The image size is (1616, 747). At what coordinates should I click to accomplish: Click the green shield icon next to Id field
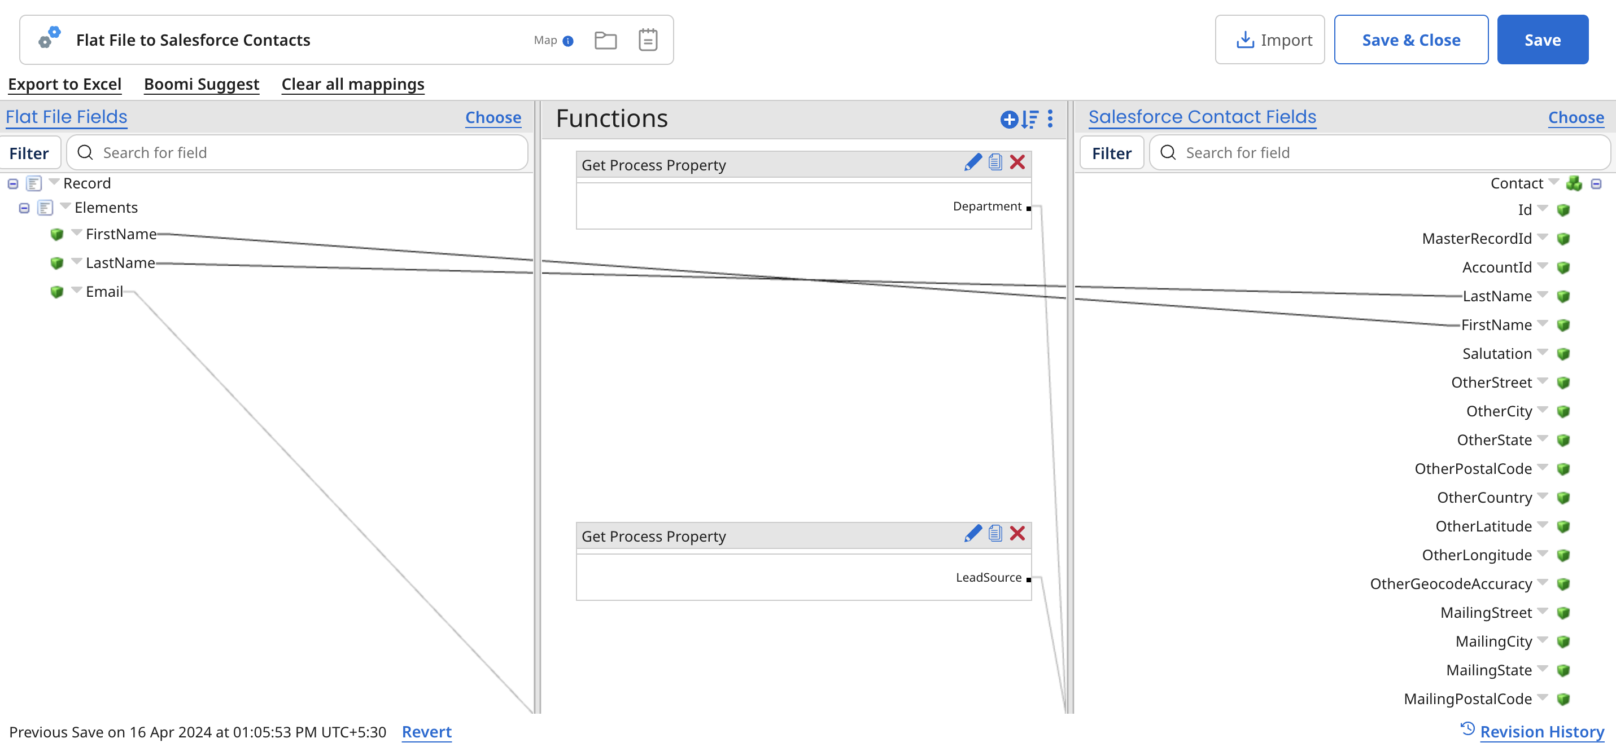click(x=1563, y=210)
